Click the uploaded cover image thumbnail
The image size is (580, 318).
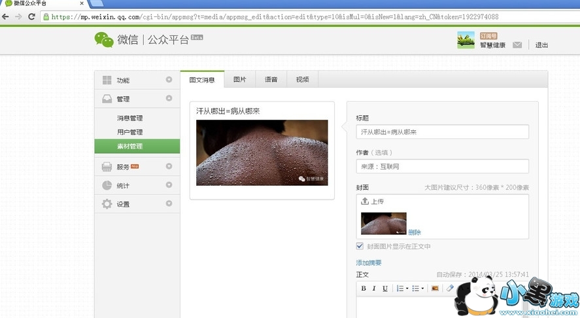point(384,223)
